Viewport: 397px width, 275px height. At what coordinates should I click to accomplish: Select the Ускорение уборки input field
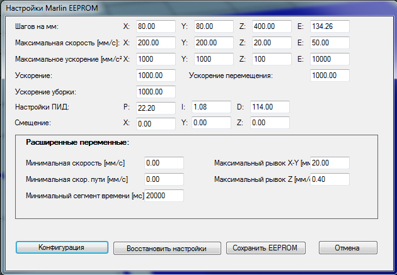(x=155, y=92)
